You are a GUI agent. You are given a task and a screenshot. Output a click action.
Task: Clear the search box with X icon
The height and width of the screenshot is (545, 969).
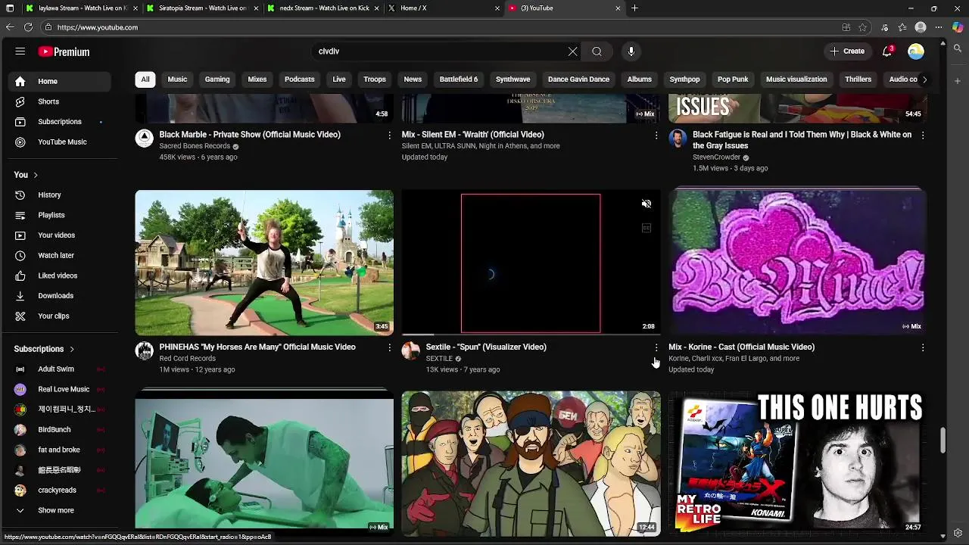click(573, 51)
